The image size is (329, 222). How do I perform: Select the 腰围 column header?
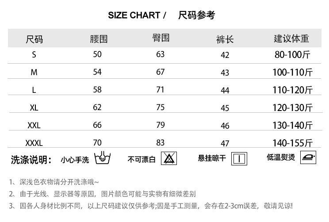pyautogui.click(x=98, y=39)
